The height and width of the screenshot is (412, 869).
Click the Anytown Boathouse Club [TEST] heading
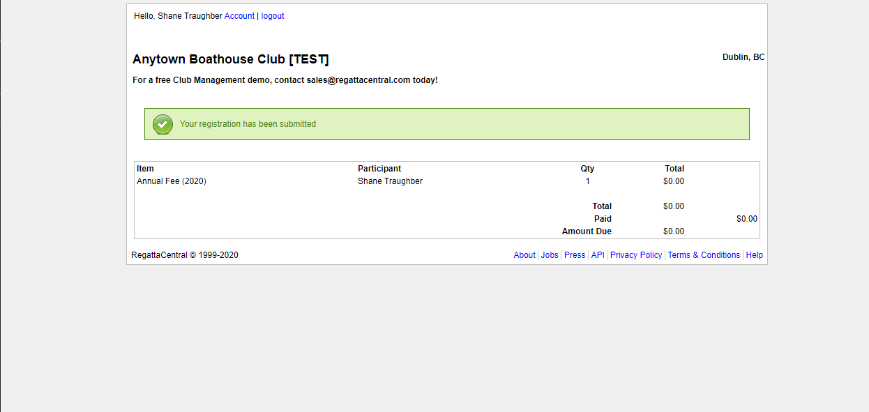[231, 59]
